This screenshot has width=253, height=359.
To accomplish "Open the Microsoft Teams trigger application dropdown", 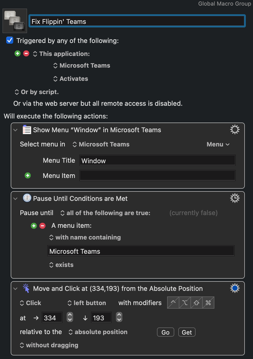I will point(81,65).
